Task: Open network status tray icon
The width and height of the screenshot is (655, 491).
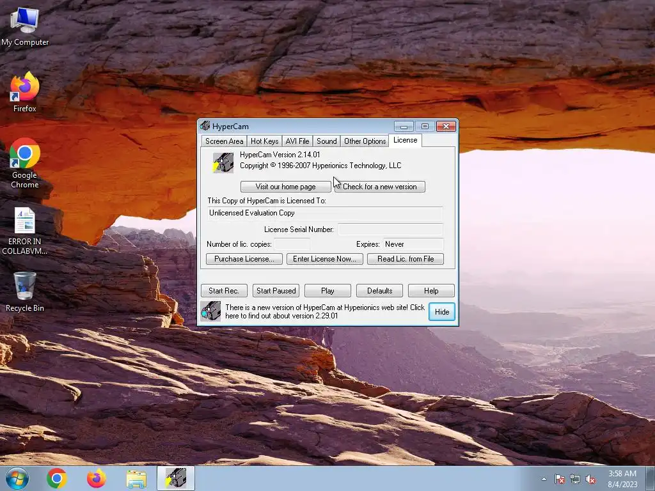Action: coord(575,479)
